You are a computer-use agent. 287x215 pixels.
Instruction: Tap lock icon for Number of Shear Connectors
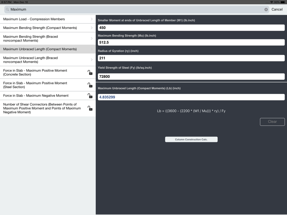pos(90,108)
